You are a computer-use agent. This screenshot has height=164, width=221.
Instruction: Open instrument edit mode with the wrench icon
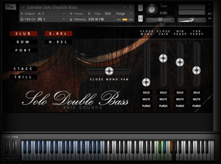click(10, 7)
